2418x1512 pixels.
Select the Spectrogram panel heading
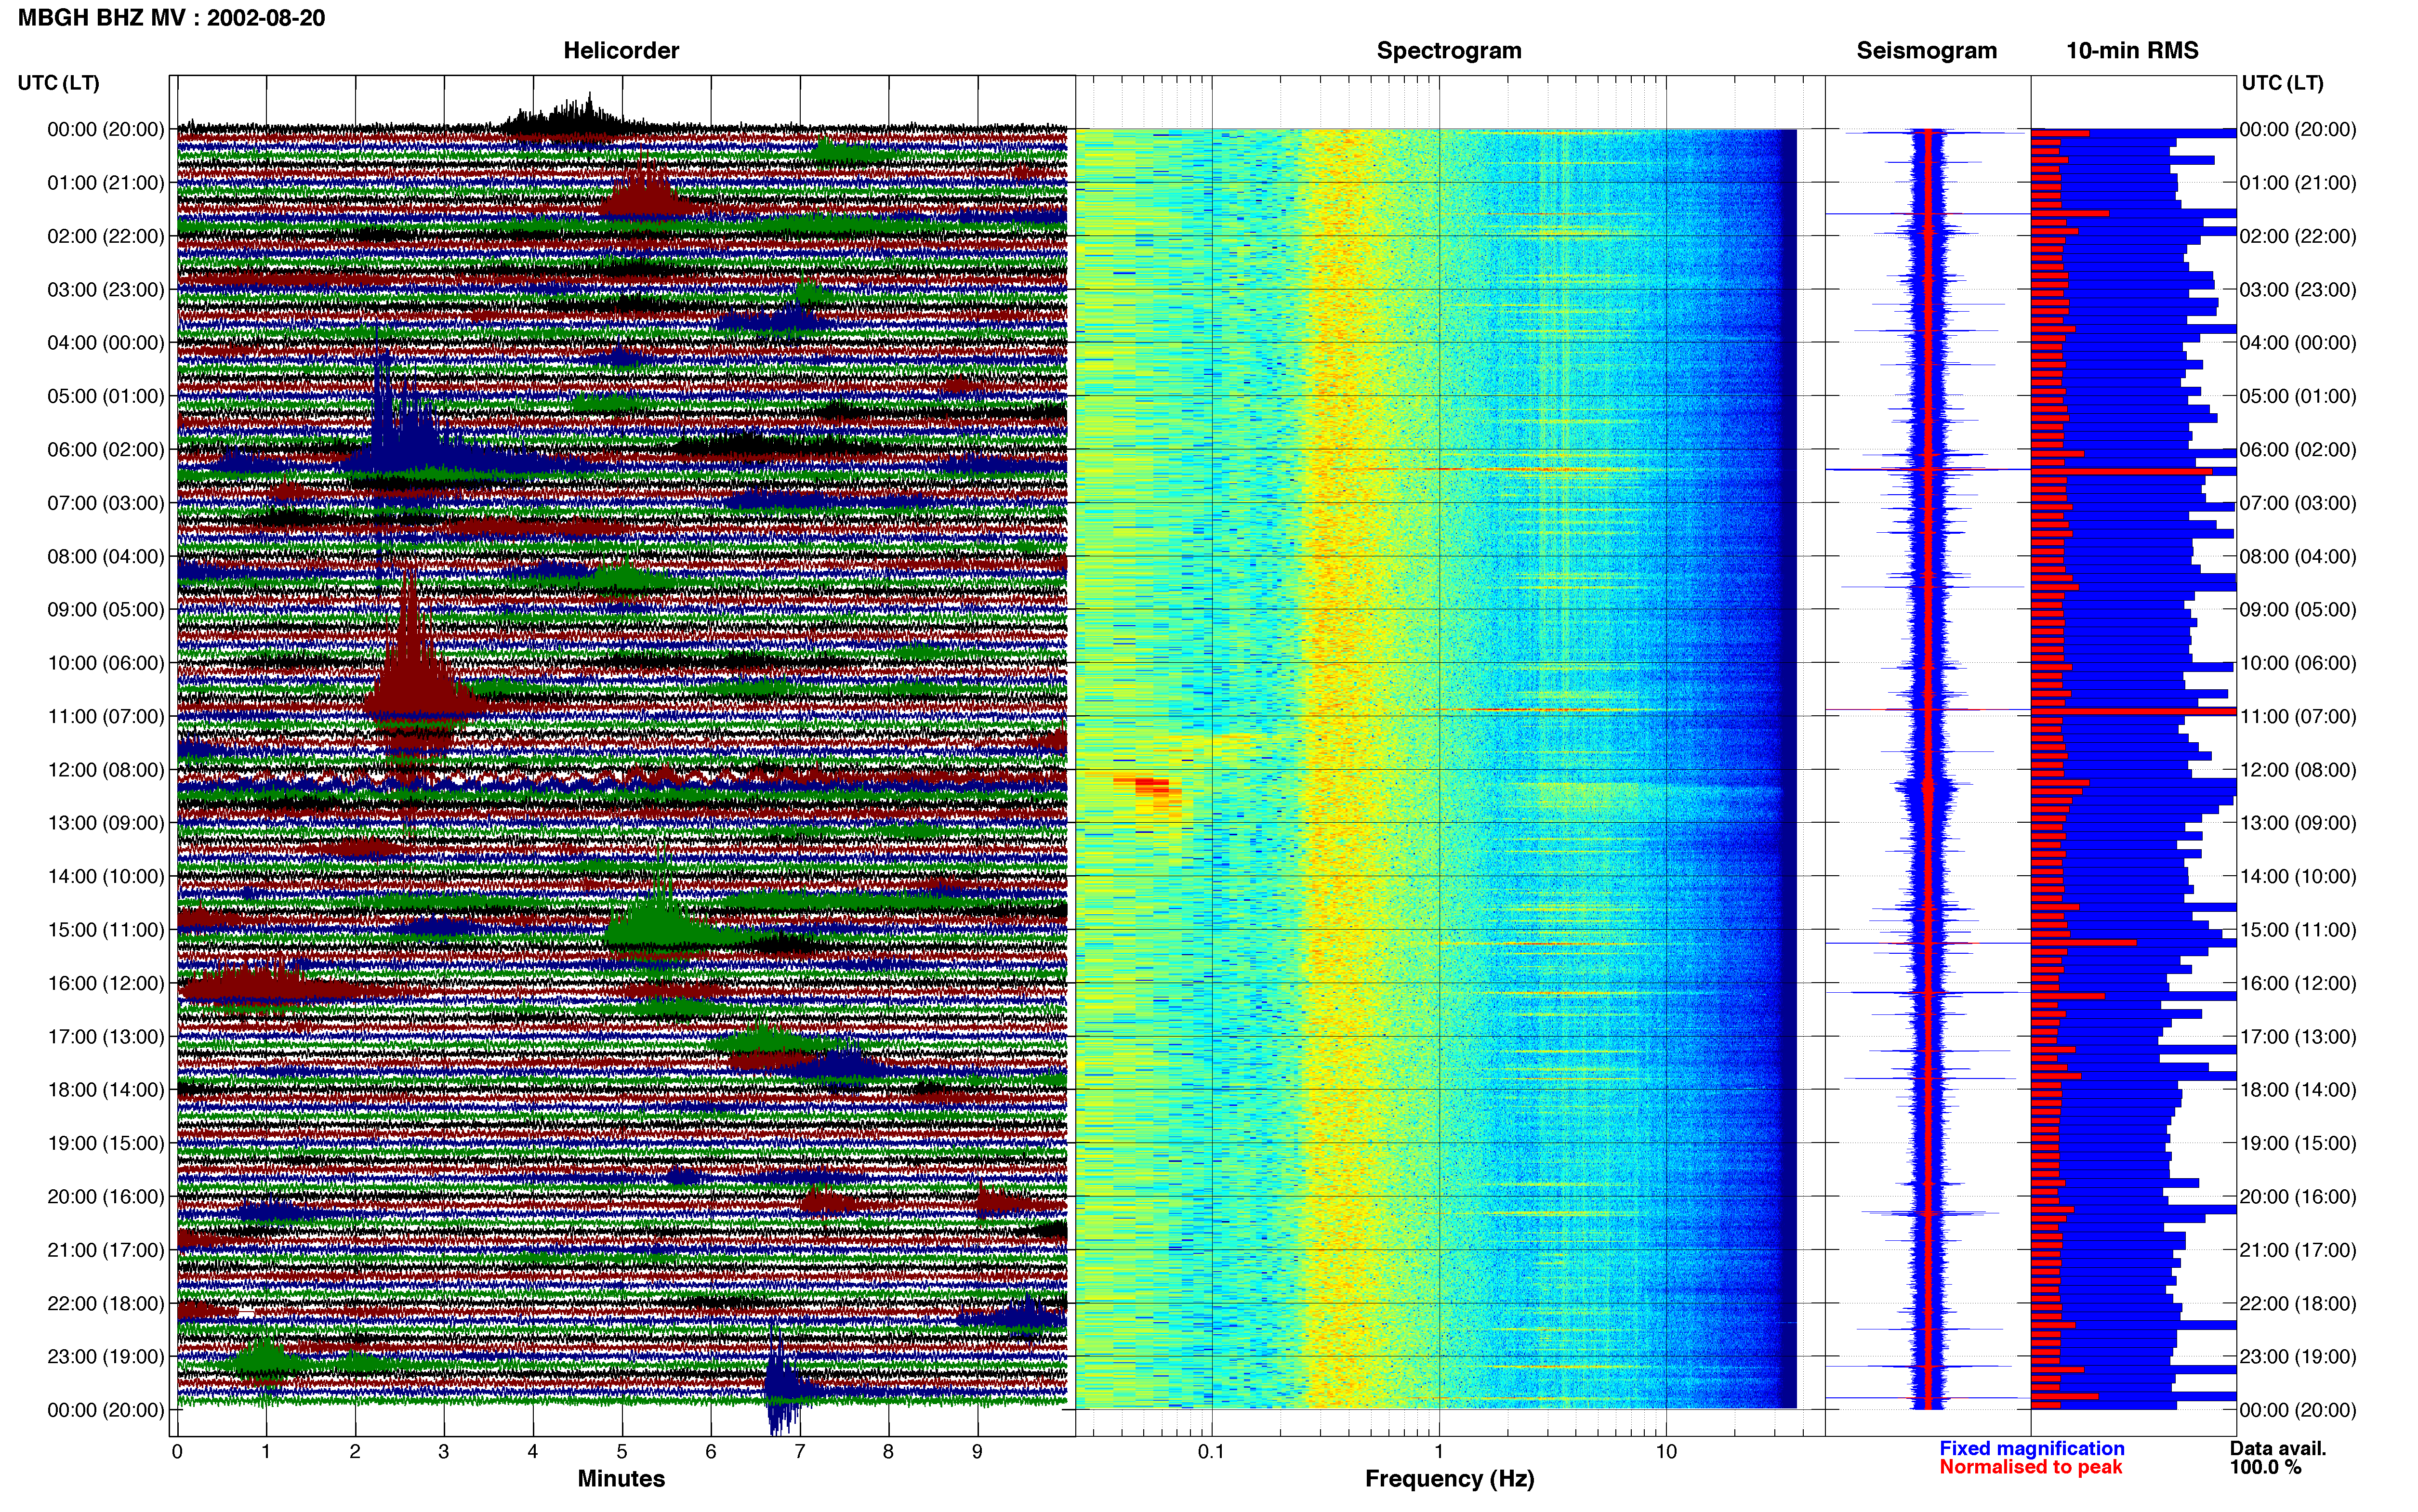(1449, 51)
